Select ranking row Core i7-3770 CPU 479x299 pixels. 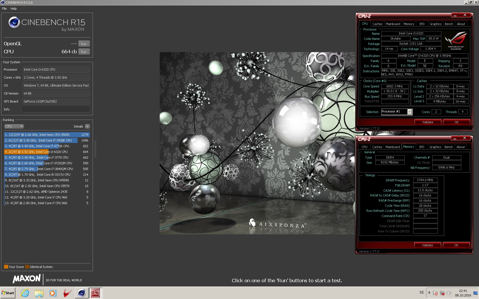pos(47,157)
